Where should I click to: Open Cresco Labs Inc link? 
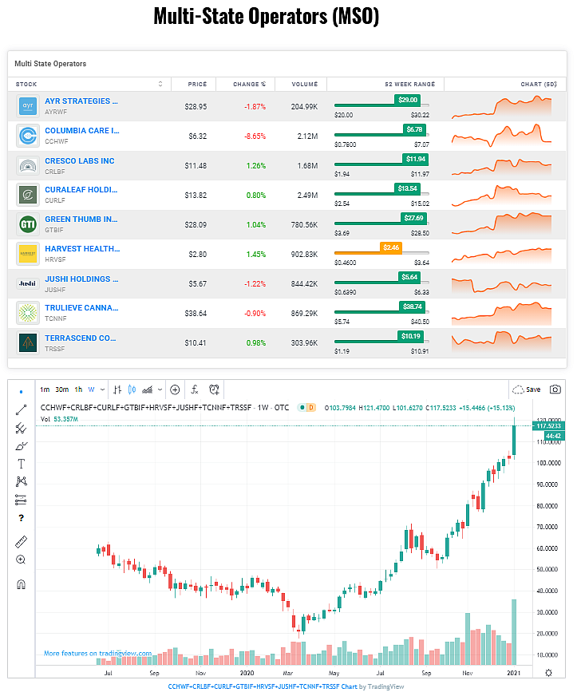[x=79, y=161]
